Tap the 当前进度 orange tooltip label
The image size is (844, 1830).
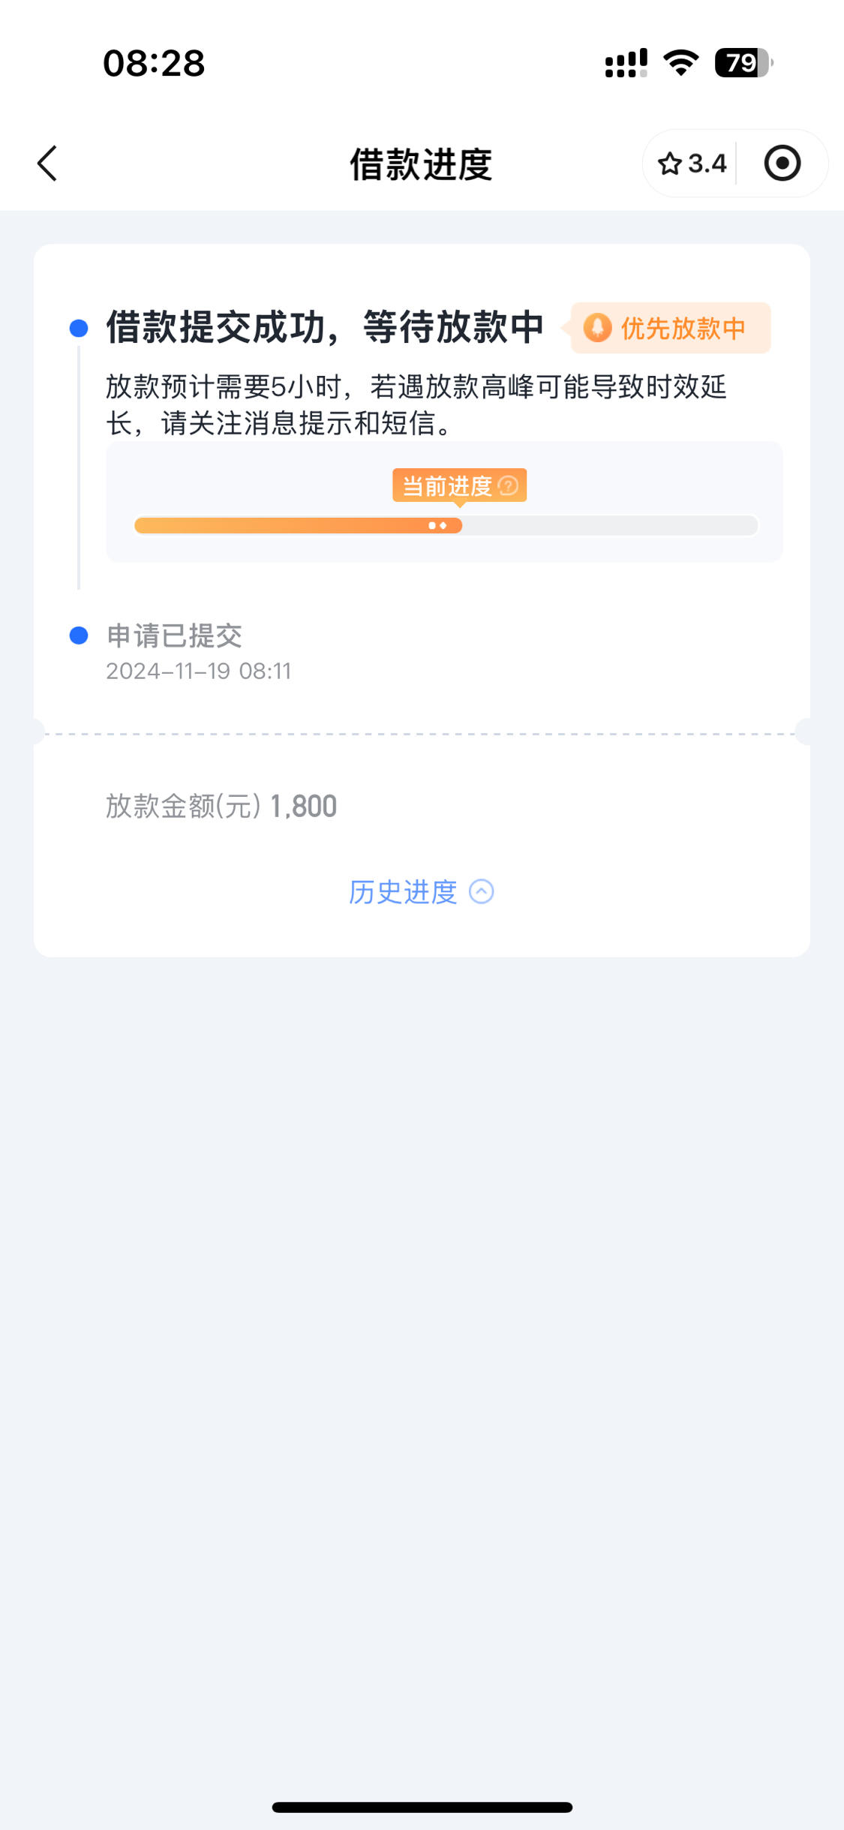tap(459, 486)
